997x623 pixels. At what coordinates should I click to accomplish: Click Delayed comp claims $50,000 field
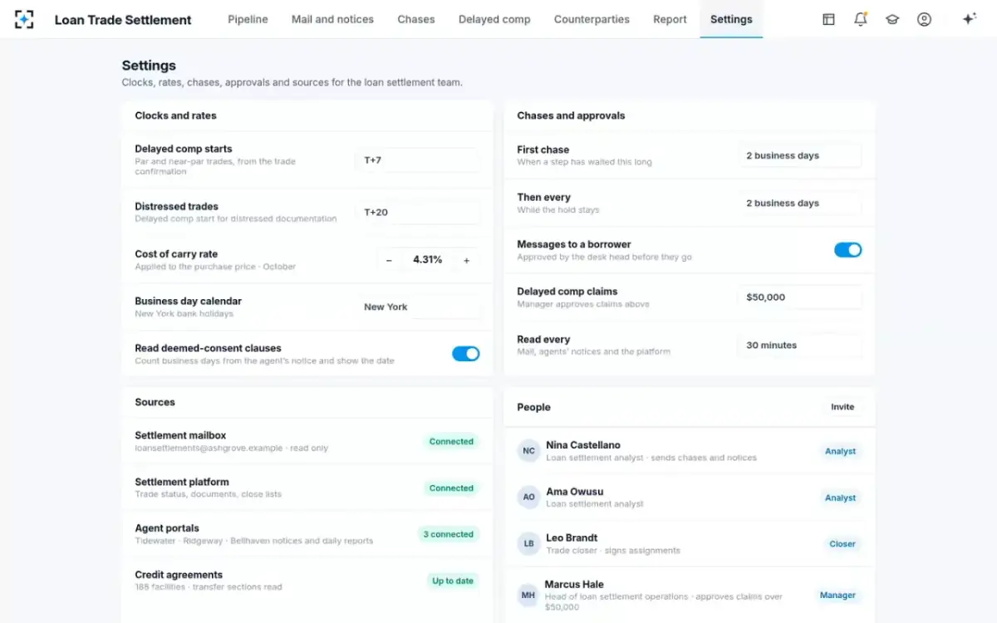pyautogui.click(x=800, y=297)
